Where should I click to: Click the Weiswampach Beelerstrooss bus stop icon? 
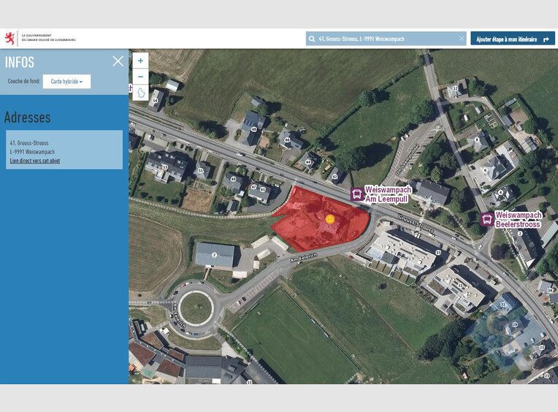486,219
